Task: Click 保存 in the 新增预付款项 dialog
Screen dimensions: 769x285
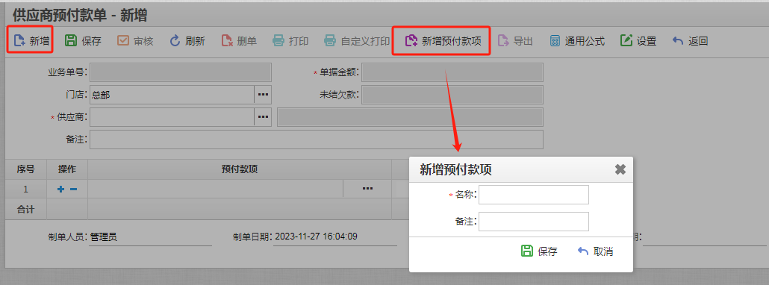Action: point(539,251)
